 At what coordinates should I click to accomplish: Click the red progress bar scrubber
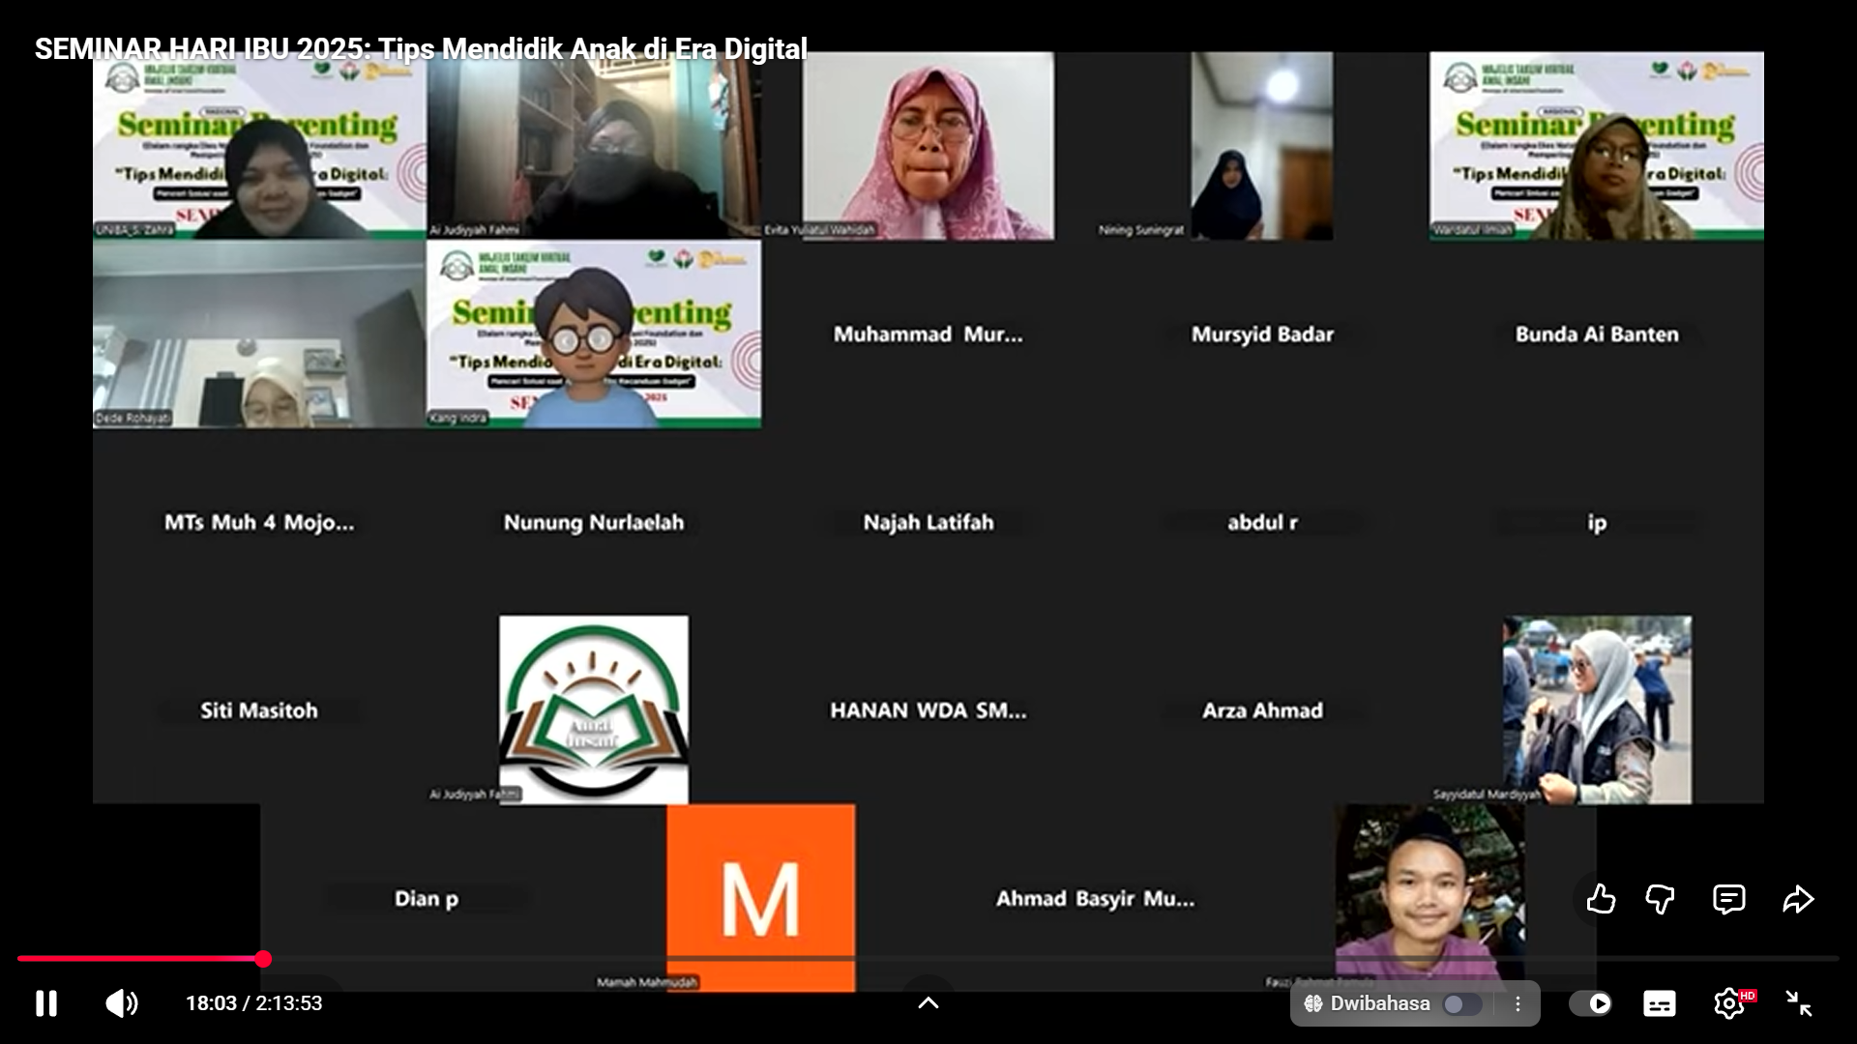click(x=263, y=959)
